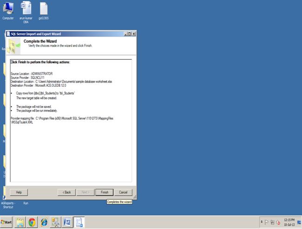Click the 'Source Provider : SQLNCLI11' line

pos(27,77)
